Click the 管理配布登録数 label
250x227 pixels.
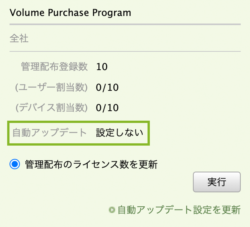(54, 67)
